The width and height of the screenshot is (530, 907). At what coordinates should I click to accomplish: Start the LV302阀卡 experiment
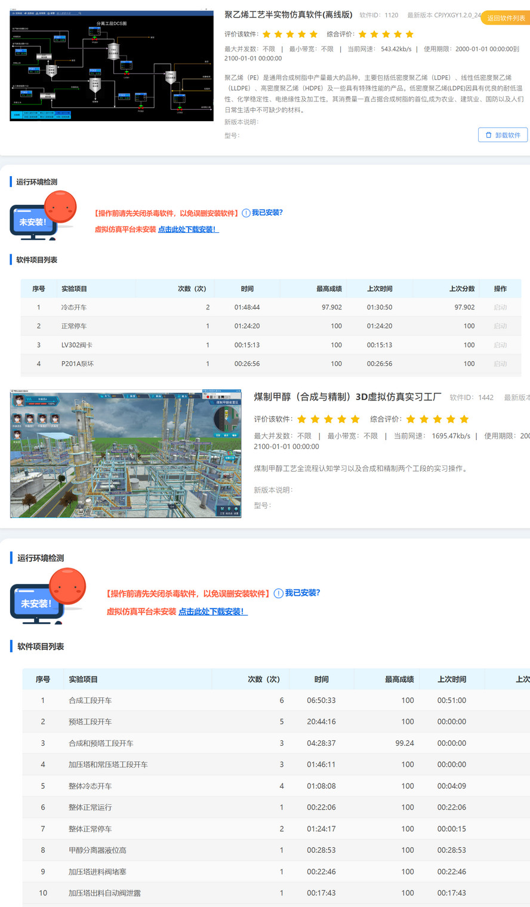pos(500,345)
